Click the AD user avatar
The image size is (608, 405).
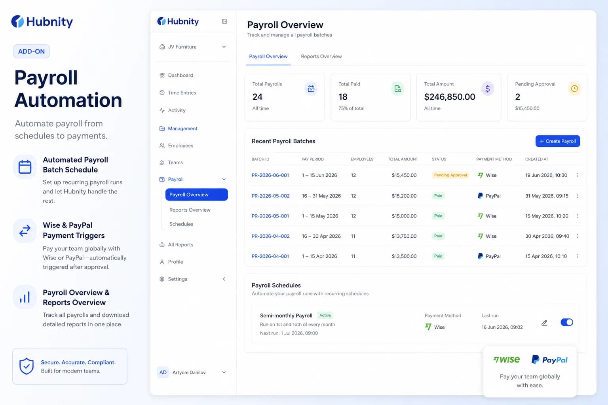[163, 372]
